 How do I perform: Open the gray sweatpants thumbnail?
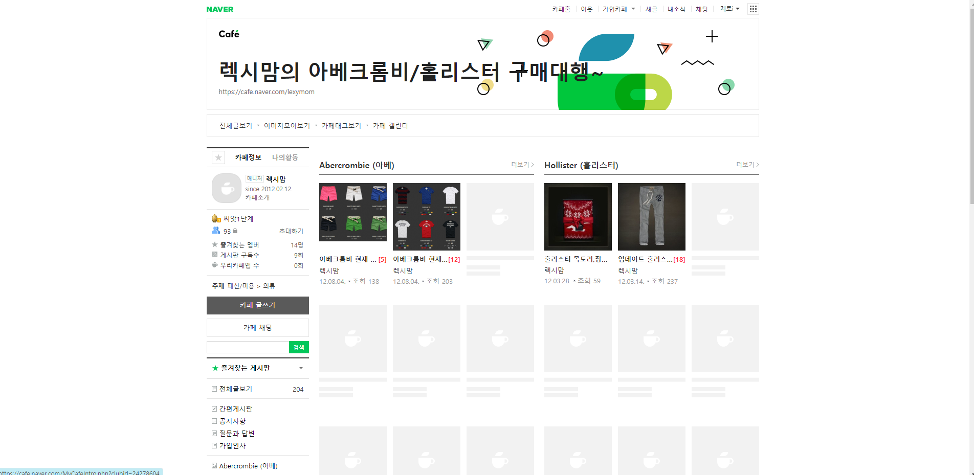tap(652, 217)
